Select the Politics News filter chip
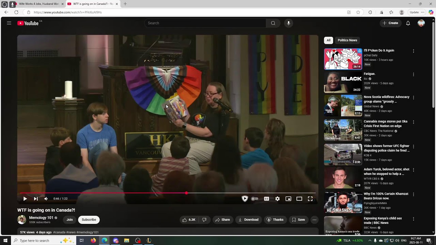Image resolution: width=436 pixels, height=245 pixels. 347,40
